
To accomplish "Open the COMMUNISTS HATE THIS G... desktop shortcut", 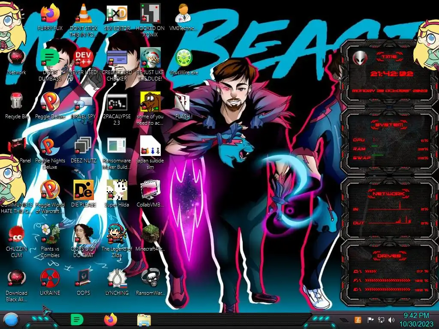I will coord(17,208).
